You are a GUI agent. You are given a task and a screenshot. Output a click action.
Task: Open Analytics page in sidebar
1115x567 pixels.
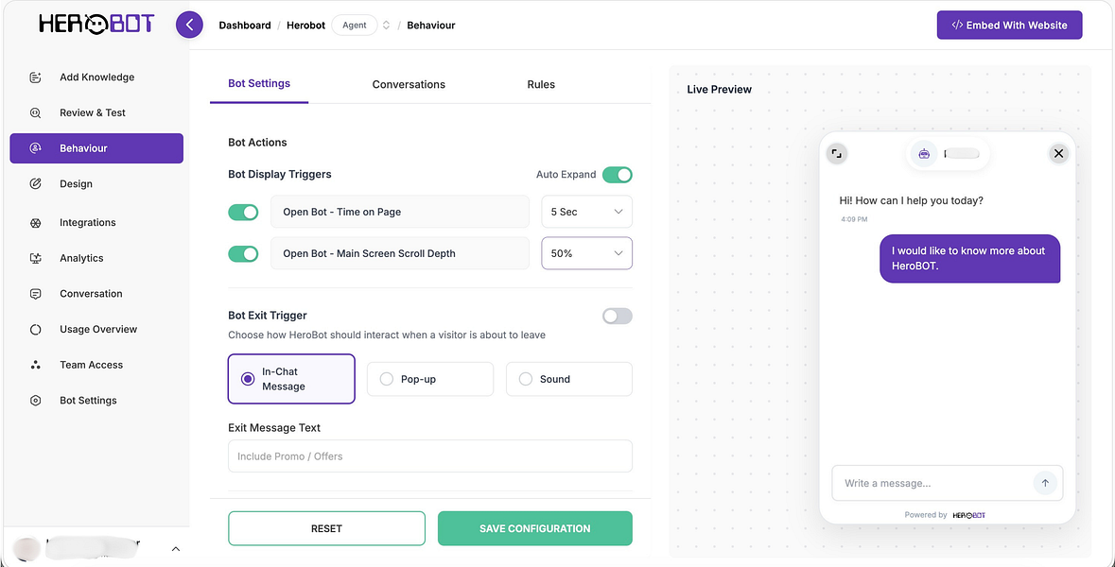[x=96, y=258]
